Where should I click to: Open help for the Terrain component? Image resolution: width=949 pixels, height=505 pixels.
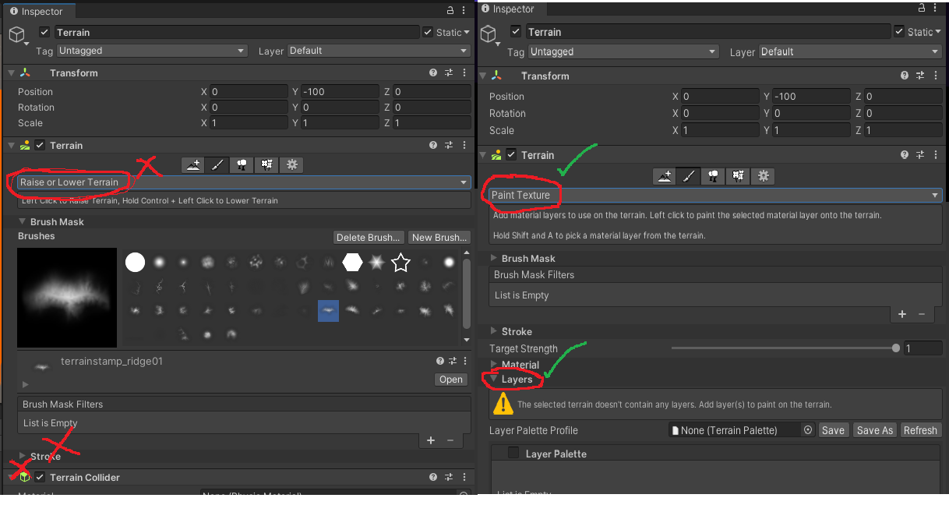[x=432, y=145]
